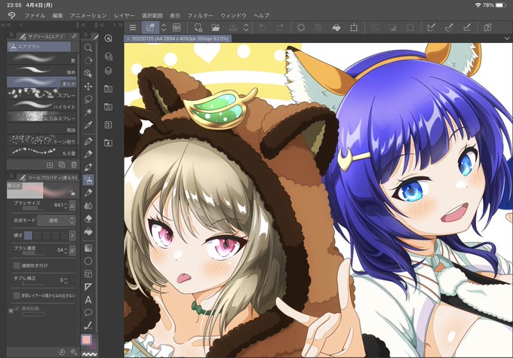Screen dimensions: 513x358
Task: Select the Balloon tool
Action: tap(88, 312)
